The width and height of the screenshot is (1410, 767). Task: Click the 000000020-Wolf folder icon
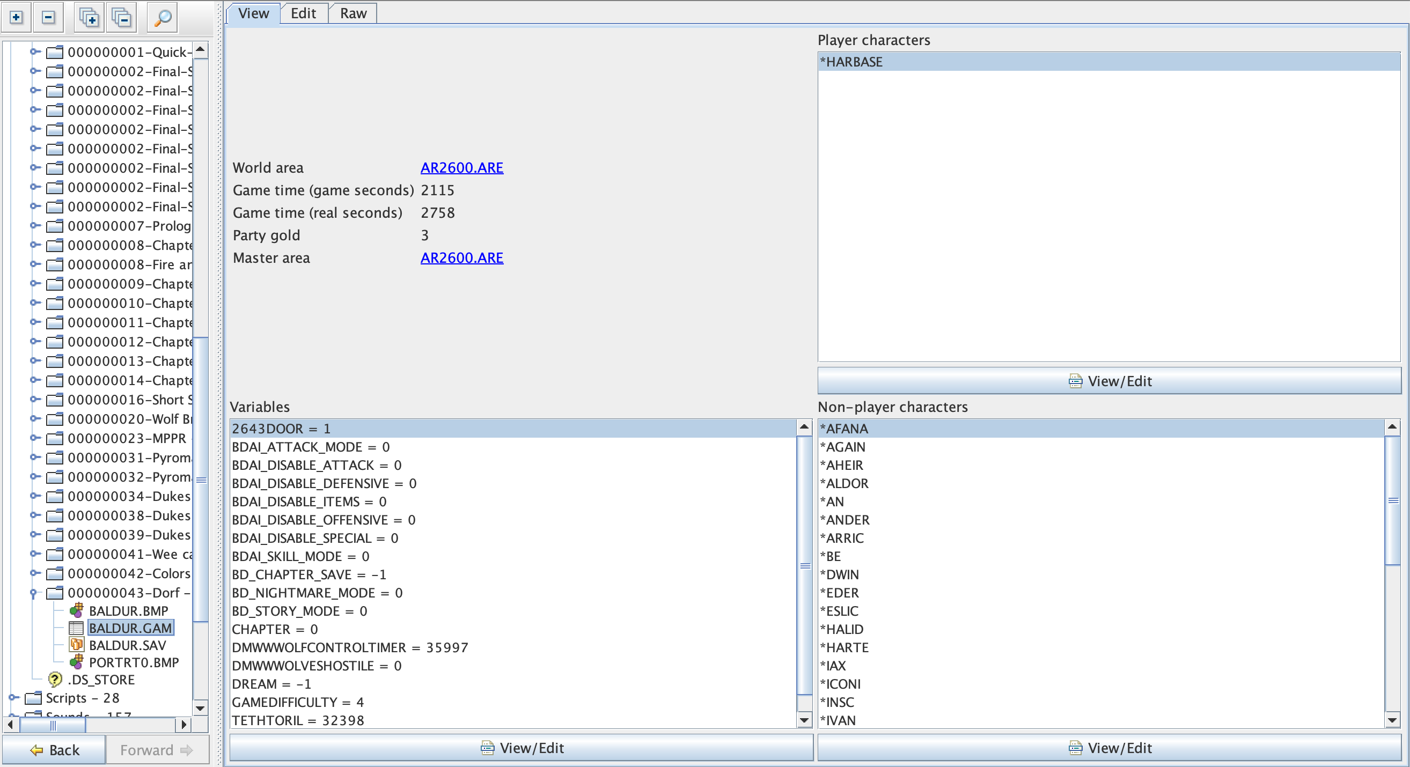(x=55, y=418)
